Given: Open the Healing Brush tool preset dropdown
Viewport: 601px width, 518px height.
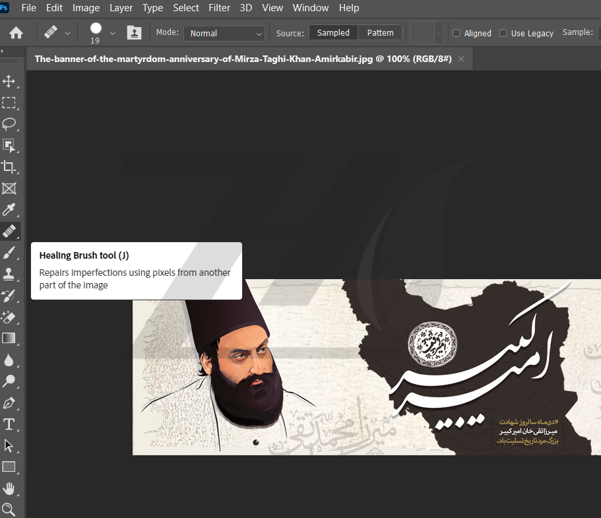Looking at the screenshot, I should pyautogui.click(x=67, y=33).
